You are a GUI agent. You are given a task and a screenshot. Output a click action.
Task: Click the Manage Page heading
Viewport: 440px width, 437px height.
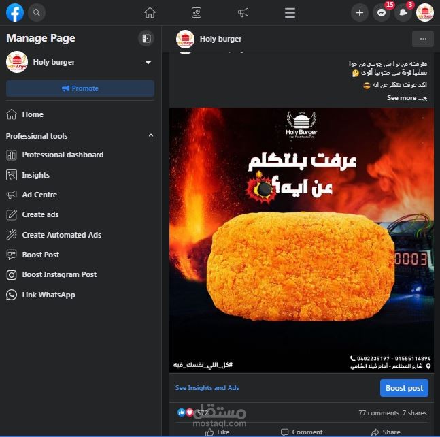41,38
